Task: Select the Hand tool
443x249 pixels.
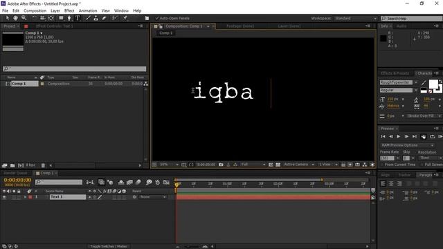Action: click(15, 18)
